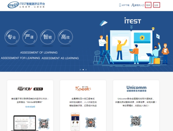Click the Unicomm QR code
Viewport: 173px width, 131px height.
[x=136, y=121]
